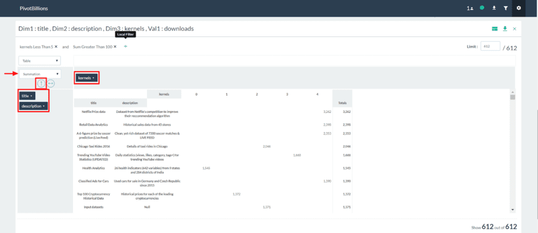Click the 'Retail Data Analytics' row title
This screenshot has width=538, height=233.
(x=93, y=124)
